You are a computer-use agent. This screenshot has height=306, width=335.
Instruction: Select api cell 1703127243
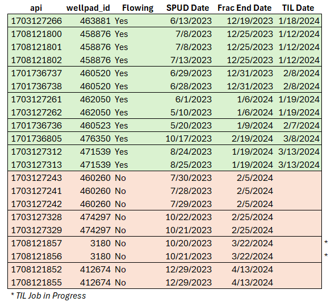(36, 178)
